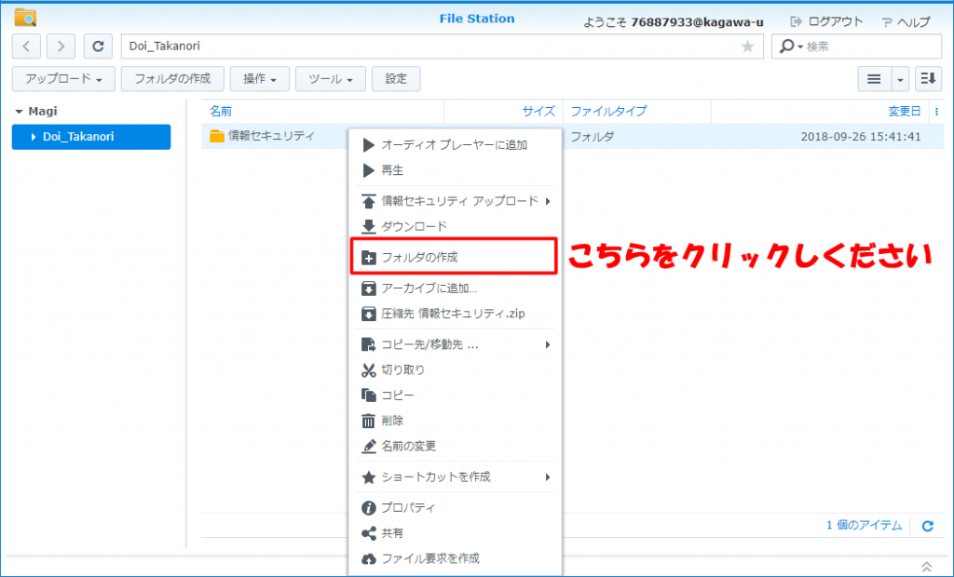Click the back navigation arrow
Image resolution: width=954 pixels, height=577 pixels.
(26, 46)
